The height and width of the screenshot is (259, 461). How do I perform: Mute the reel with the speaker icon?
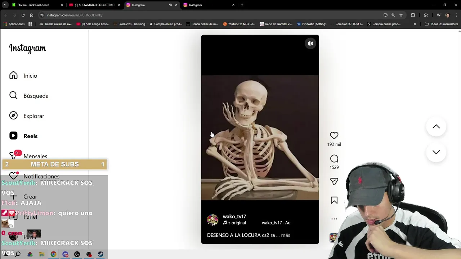(x=310, y=44)
